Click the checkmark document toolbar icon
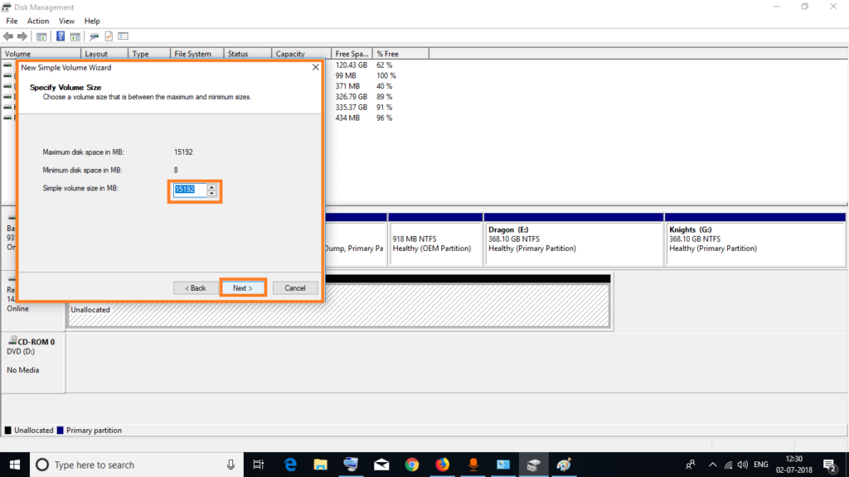The image size is (849, 477). [109, 36]
